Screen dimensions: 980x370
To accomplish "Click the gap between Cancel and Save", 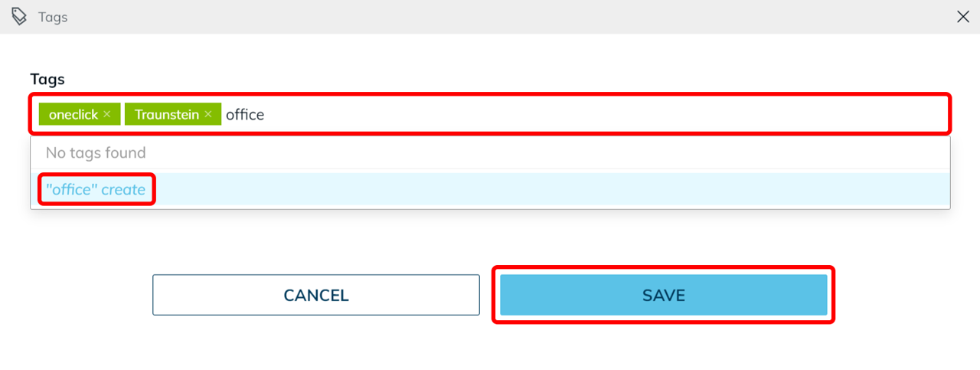I will click(x=489, y=295).
